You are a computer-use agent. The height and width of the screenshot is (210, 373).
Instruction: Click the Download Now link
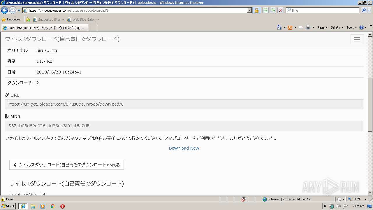(184, 148)
